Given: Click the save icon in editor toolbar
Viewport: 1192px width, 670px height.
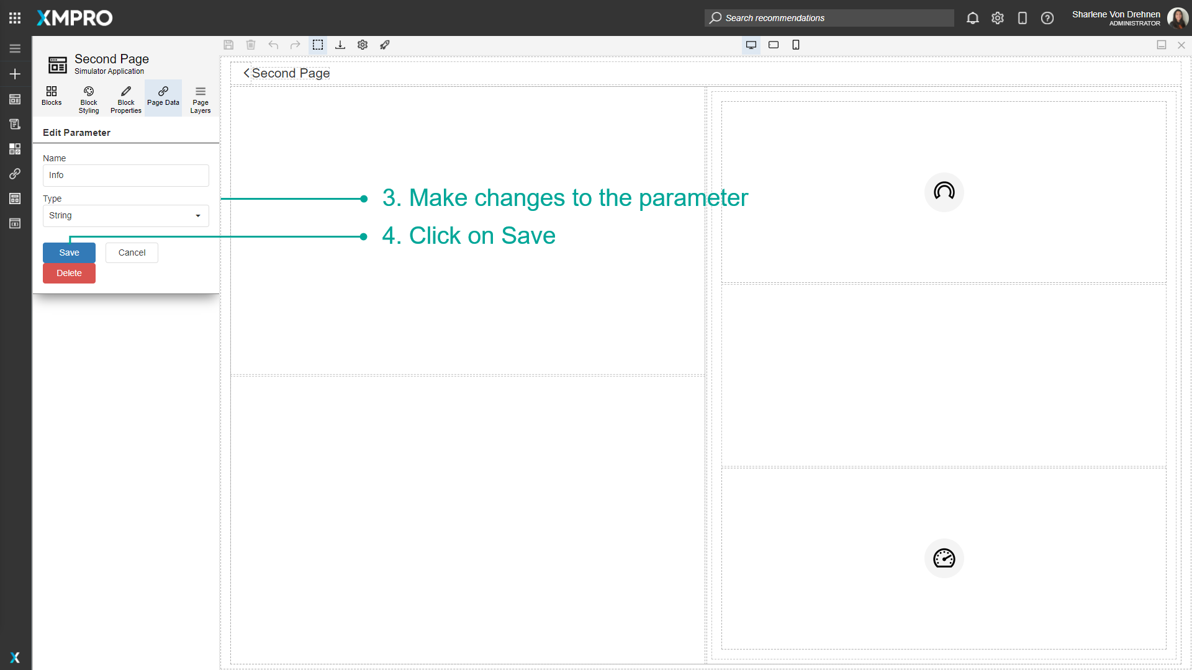Looking at the screenshot, I should 228,45.
